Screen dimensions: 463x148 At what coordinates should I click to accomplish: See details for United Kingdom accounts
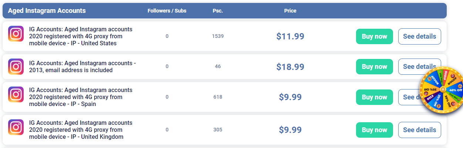419,130
